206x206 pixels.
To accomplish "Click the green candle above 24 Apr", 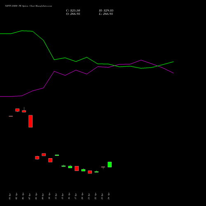I will pos(110,164).
